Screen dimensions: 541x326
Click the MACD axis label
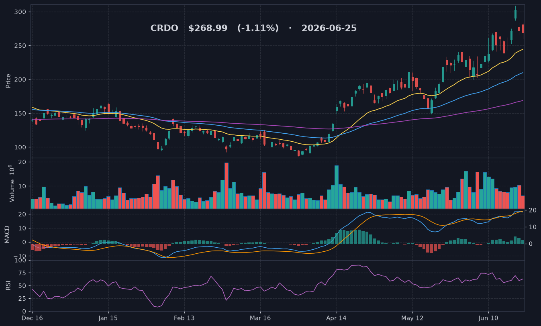[7, 234]
